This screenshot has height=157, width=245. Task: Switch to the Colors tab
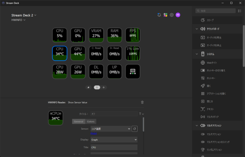(x=91, y=121)
